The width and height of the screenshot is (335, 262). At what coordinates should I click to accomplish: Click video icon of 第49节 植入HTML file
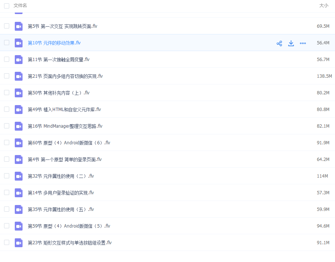tap(18, 110)
